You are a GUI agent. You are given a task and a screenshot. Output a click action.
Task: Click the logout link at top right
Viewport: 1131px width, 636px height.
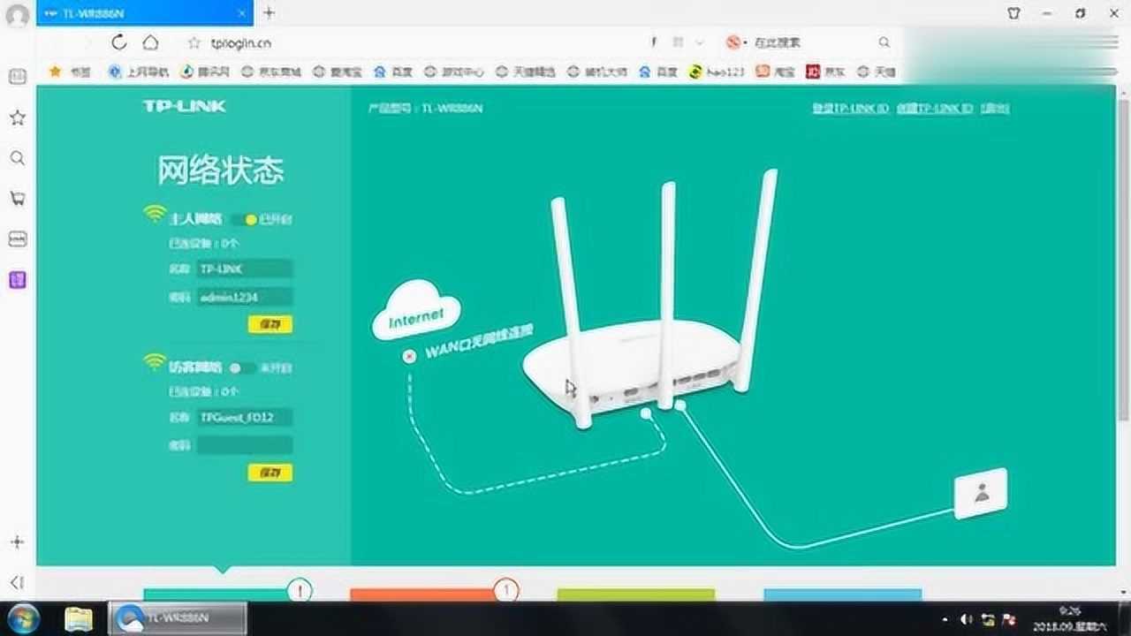(995, 108)
